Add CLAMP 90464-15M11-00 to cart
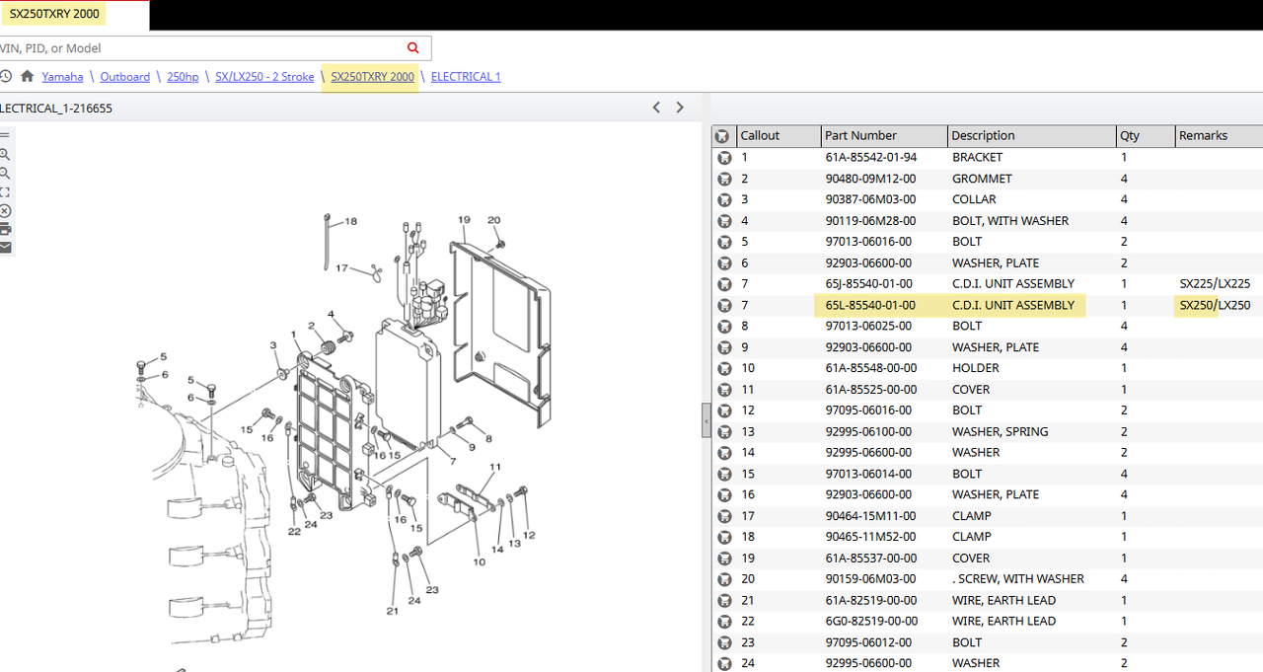 tap(723, 516)
